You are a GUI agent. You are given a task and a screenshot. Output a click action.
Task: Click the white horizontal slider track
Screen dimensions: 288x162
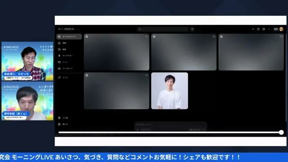click(x=170, y=132)
